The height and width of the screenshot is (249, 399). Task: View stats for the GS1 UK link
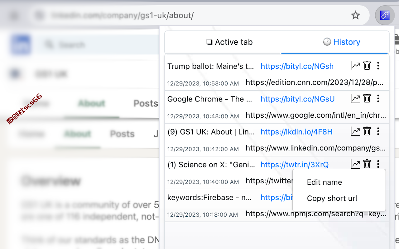click(x=355, y=131)
